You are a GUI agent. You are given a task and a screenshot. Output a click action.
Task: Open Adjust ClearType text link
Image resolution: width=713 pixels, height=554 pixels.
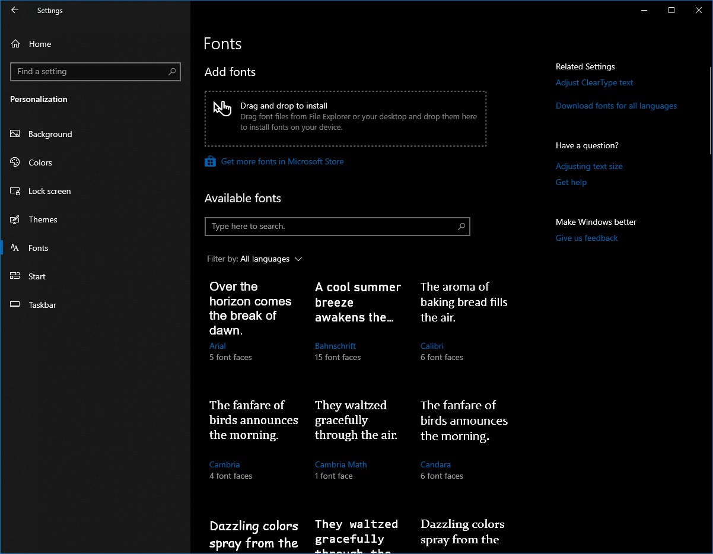tap(594, 83)
